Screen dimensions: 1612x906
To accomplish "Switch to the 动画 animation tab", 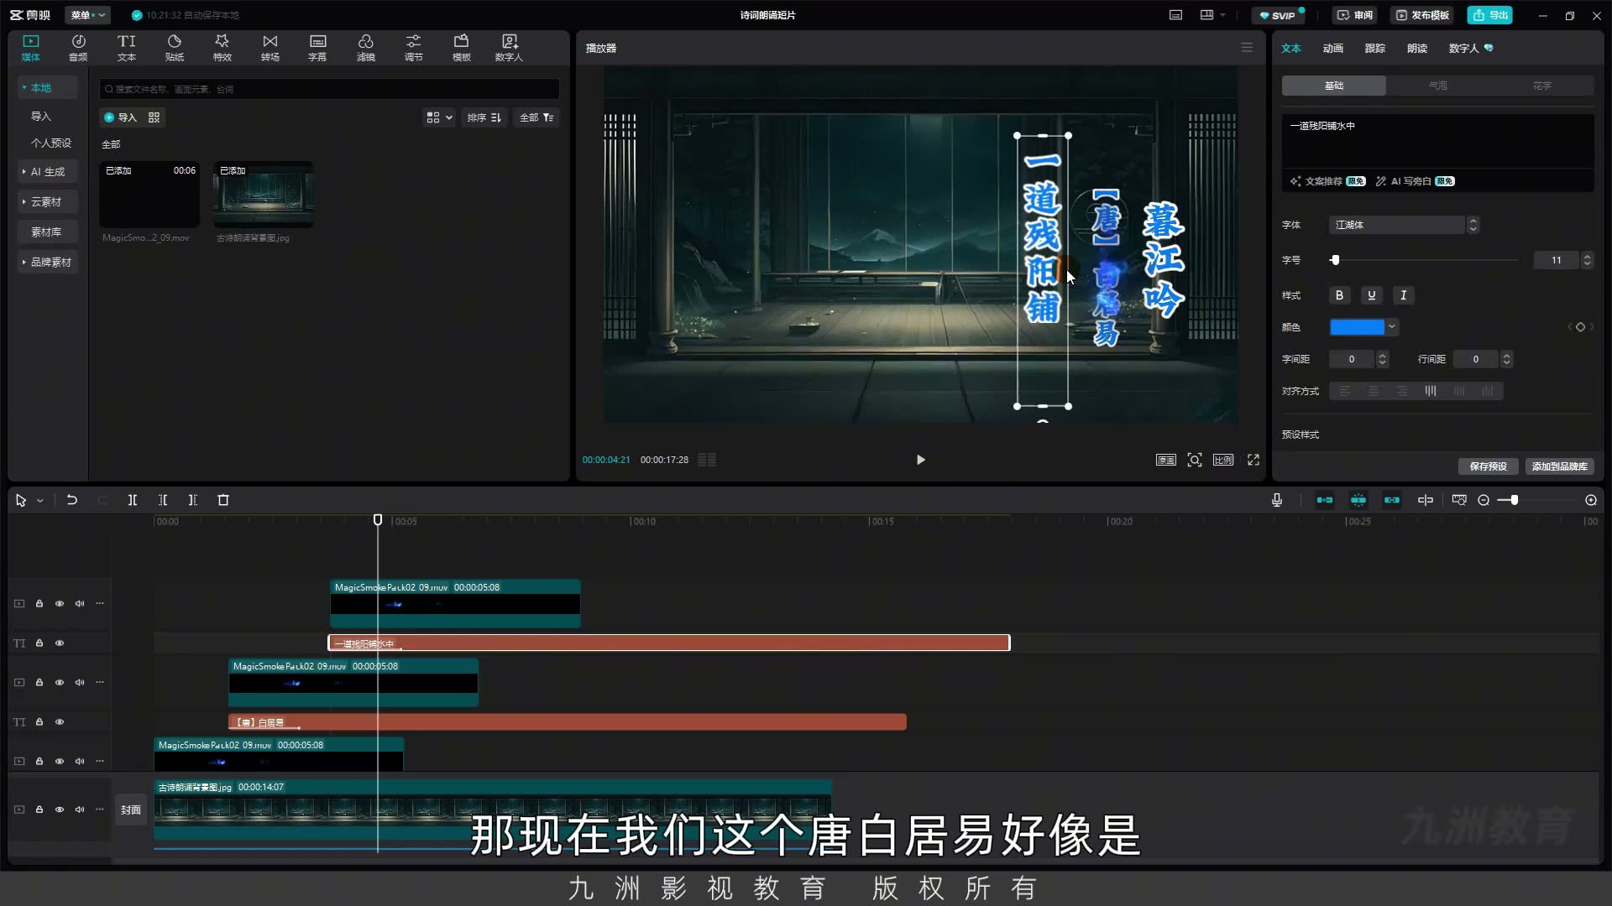I will (x=1333, y=48).
